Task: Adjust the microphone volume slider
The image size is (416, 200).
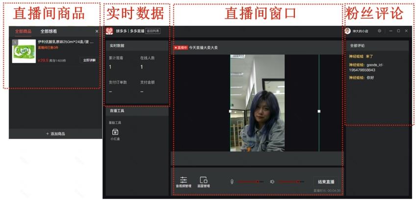Action: [251, 182]
